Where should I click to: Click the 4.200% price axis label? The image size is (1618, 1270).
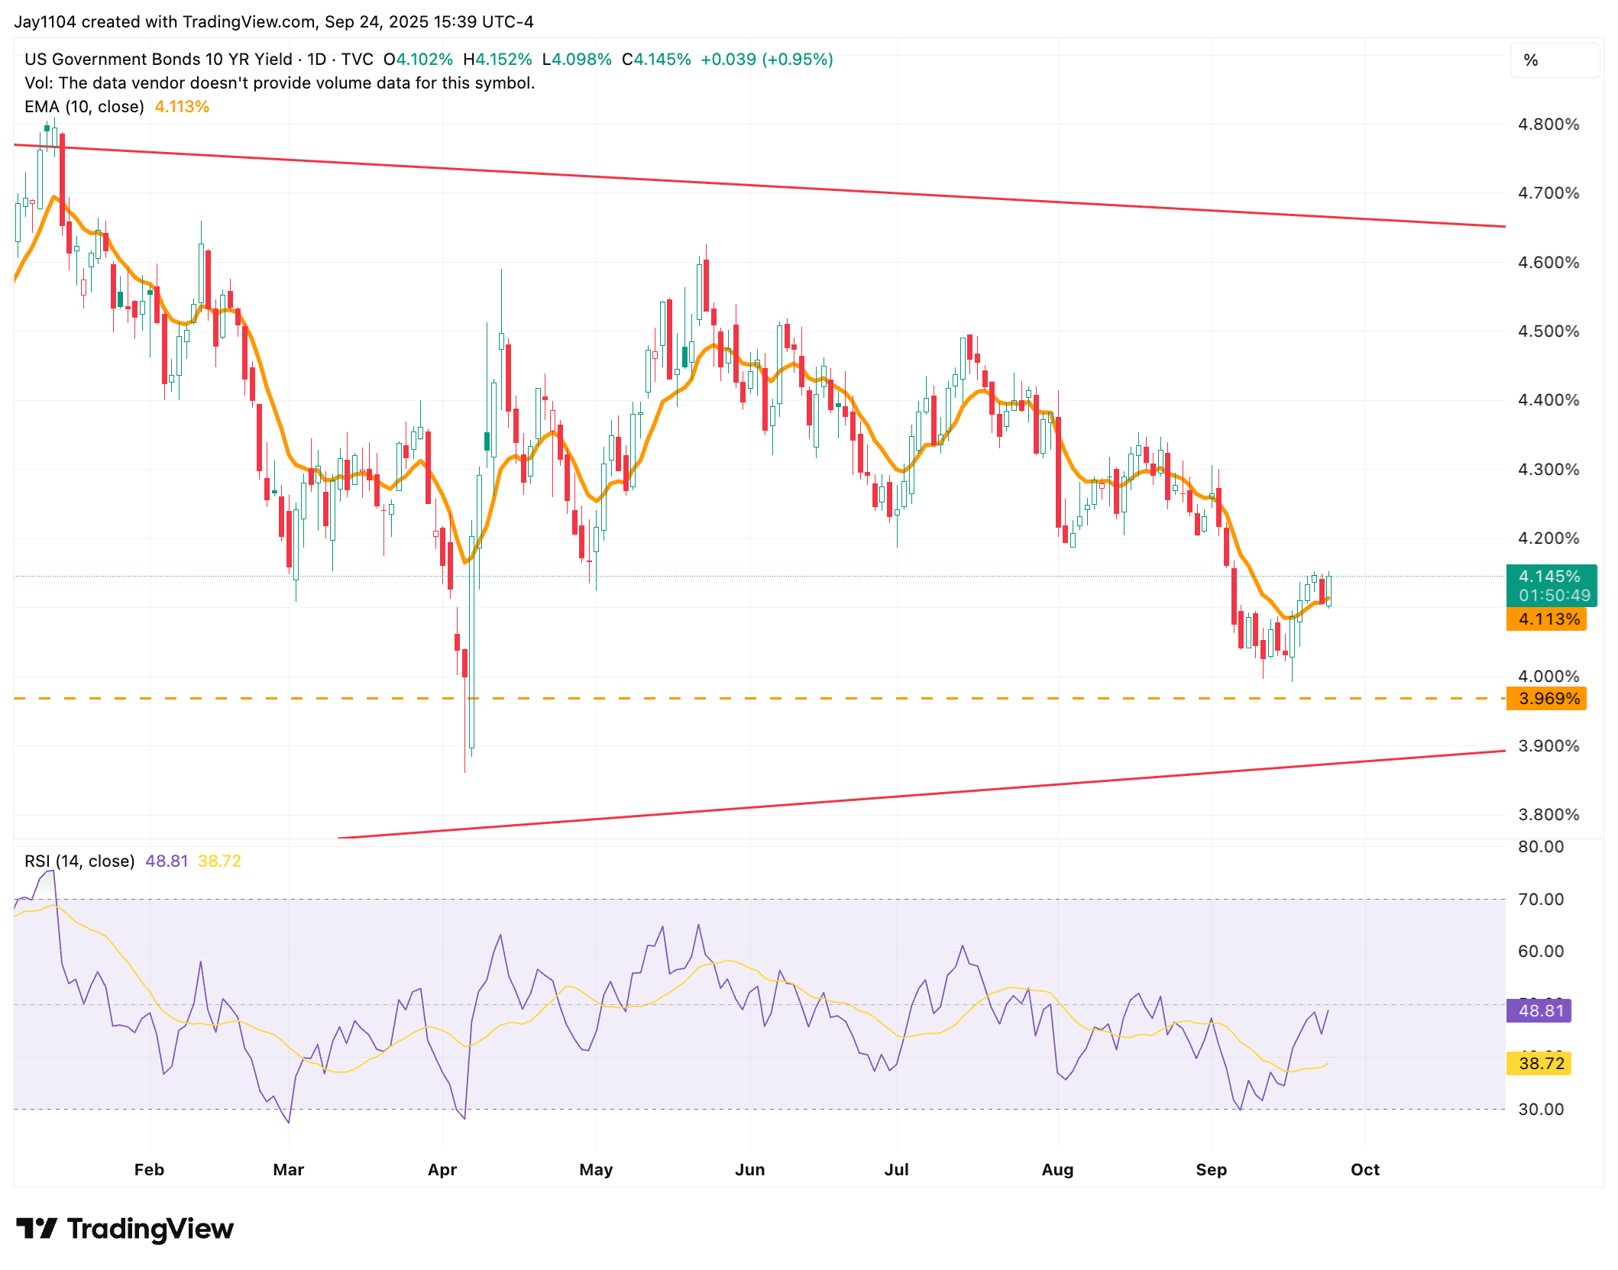[x=1548, y=538]
